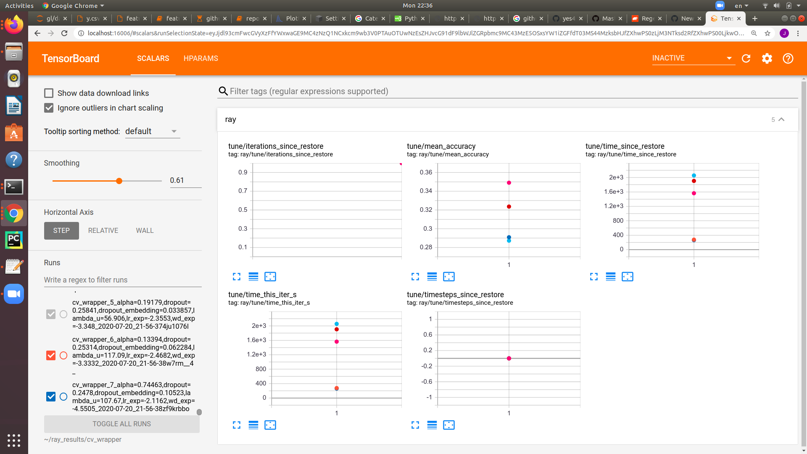807x454 pixels.
Task: Expand iterations_since_restore chart to full size
Action: click(237, 277)
